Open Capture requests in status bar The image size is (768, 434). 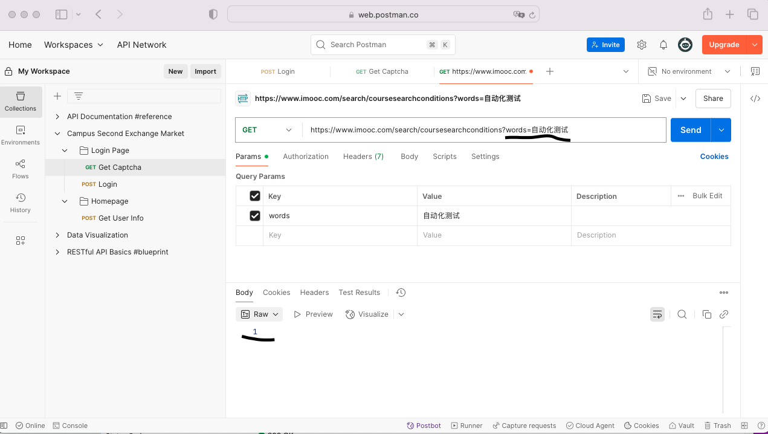(x=524, y=426)
